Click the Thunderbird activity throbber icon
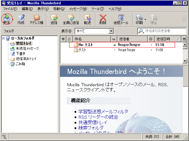 pos(184,19)
